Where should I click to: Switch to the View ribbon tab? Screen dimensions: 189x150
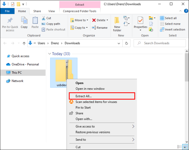[51, 11]
